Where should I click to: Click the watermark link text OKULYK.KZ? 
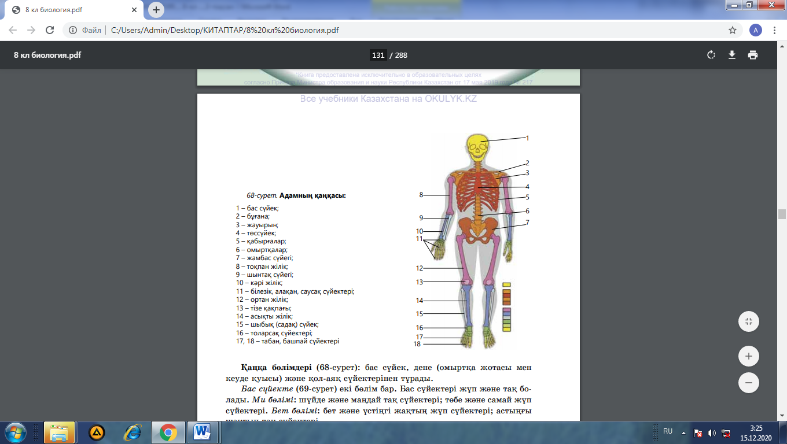click(451, 99)
